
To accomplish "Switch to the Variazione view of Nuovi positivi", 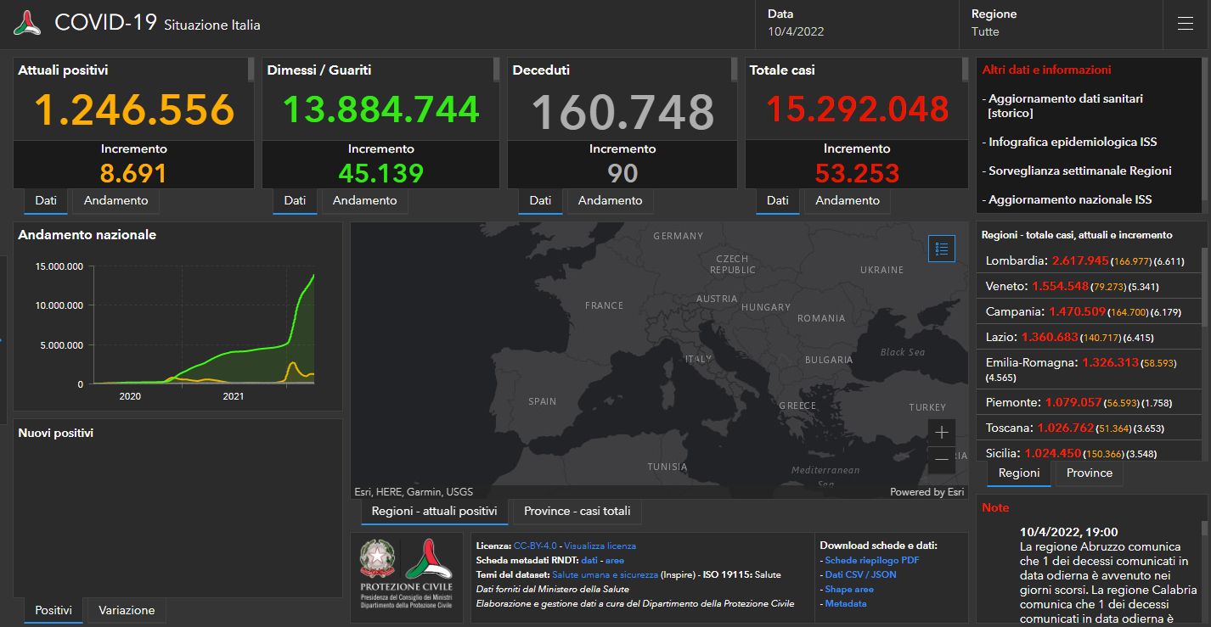I will [x=126, y=610].
